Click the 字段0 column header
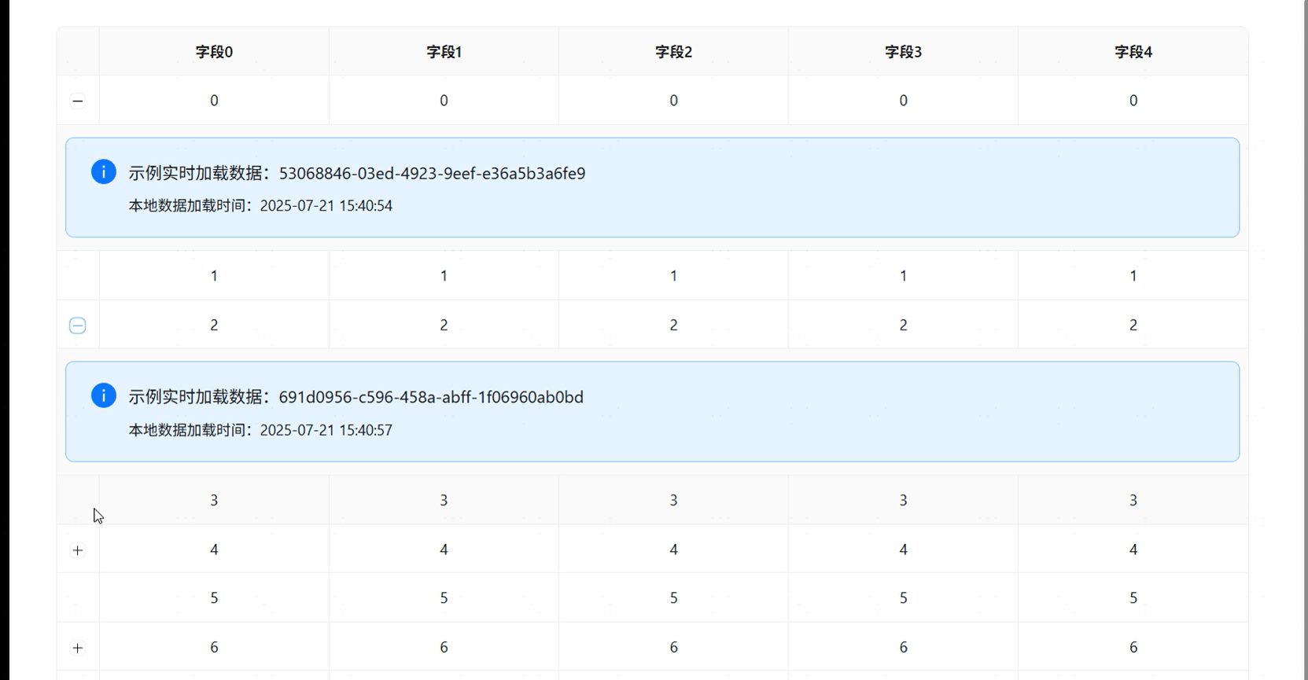 [x=214, y=52]
